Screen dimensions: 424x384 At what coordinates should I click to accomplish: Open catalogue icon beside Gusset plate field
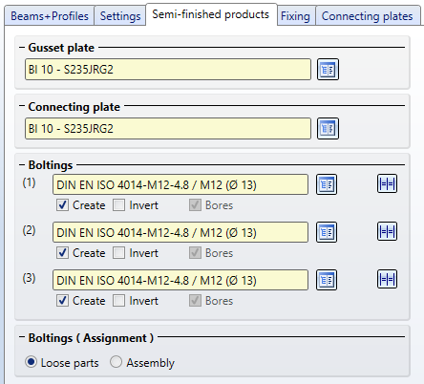coord(328,70)
